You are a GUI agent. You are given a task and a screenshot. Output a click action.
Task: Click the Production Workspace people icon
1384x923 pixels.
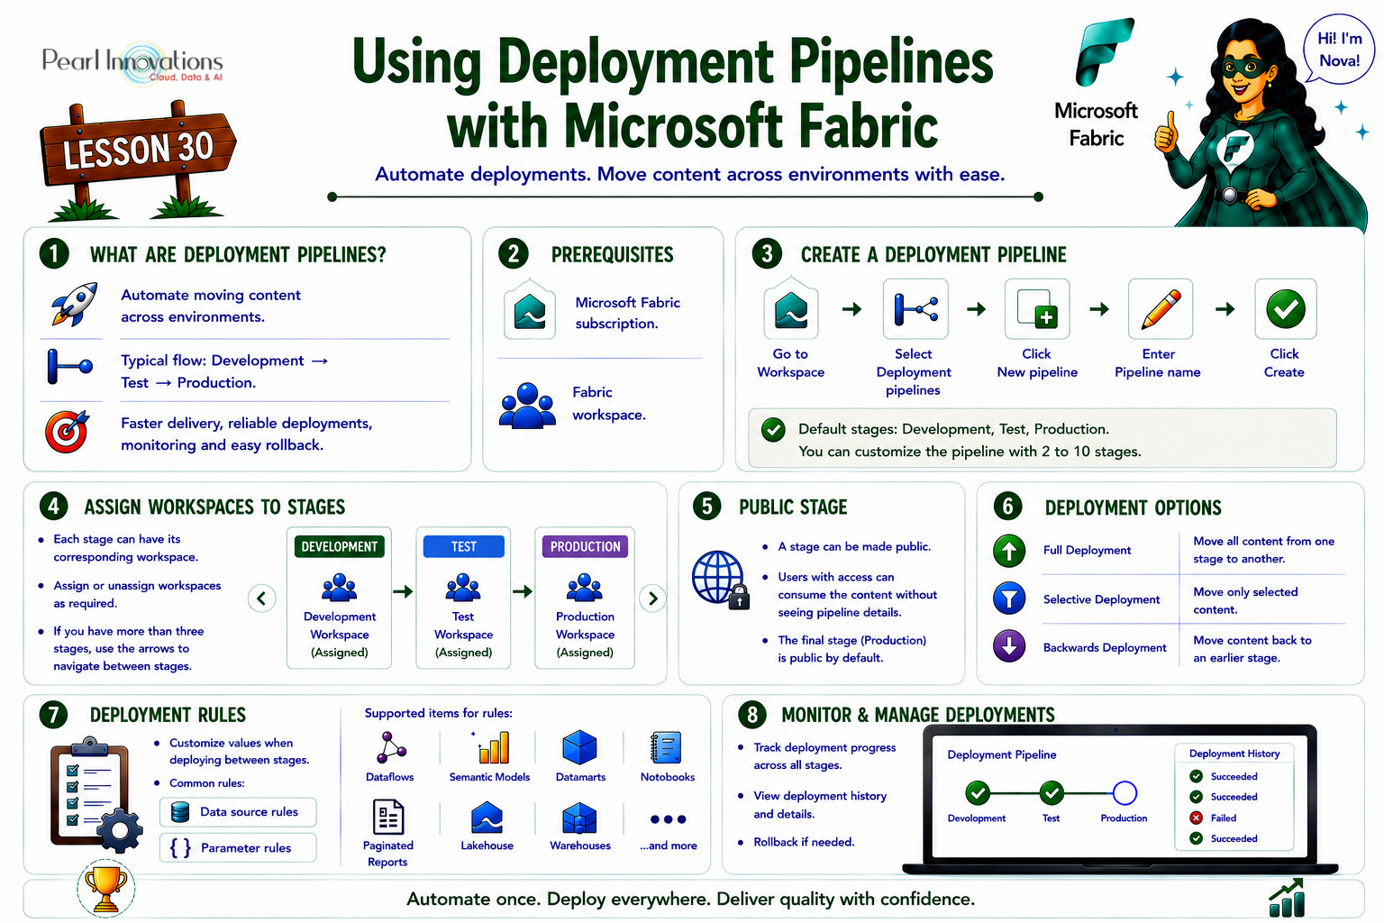tap(585, 589)
